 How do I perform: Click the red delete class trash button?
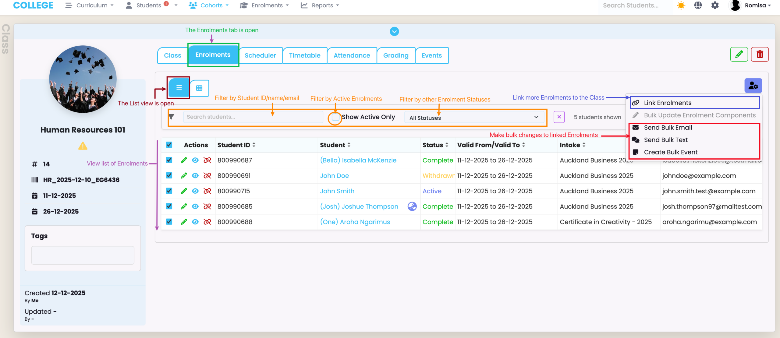tap(760, 55)
